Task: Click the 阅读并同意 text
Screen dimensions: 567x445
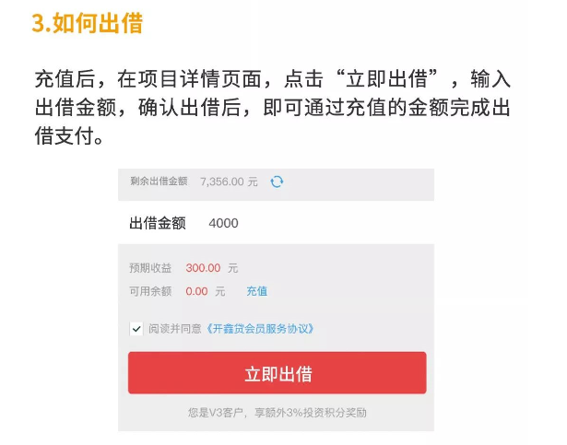Action: tap(176, 328)
